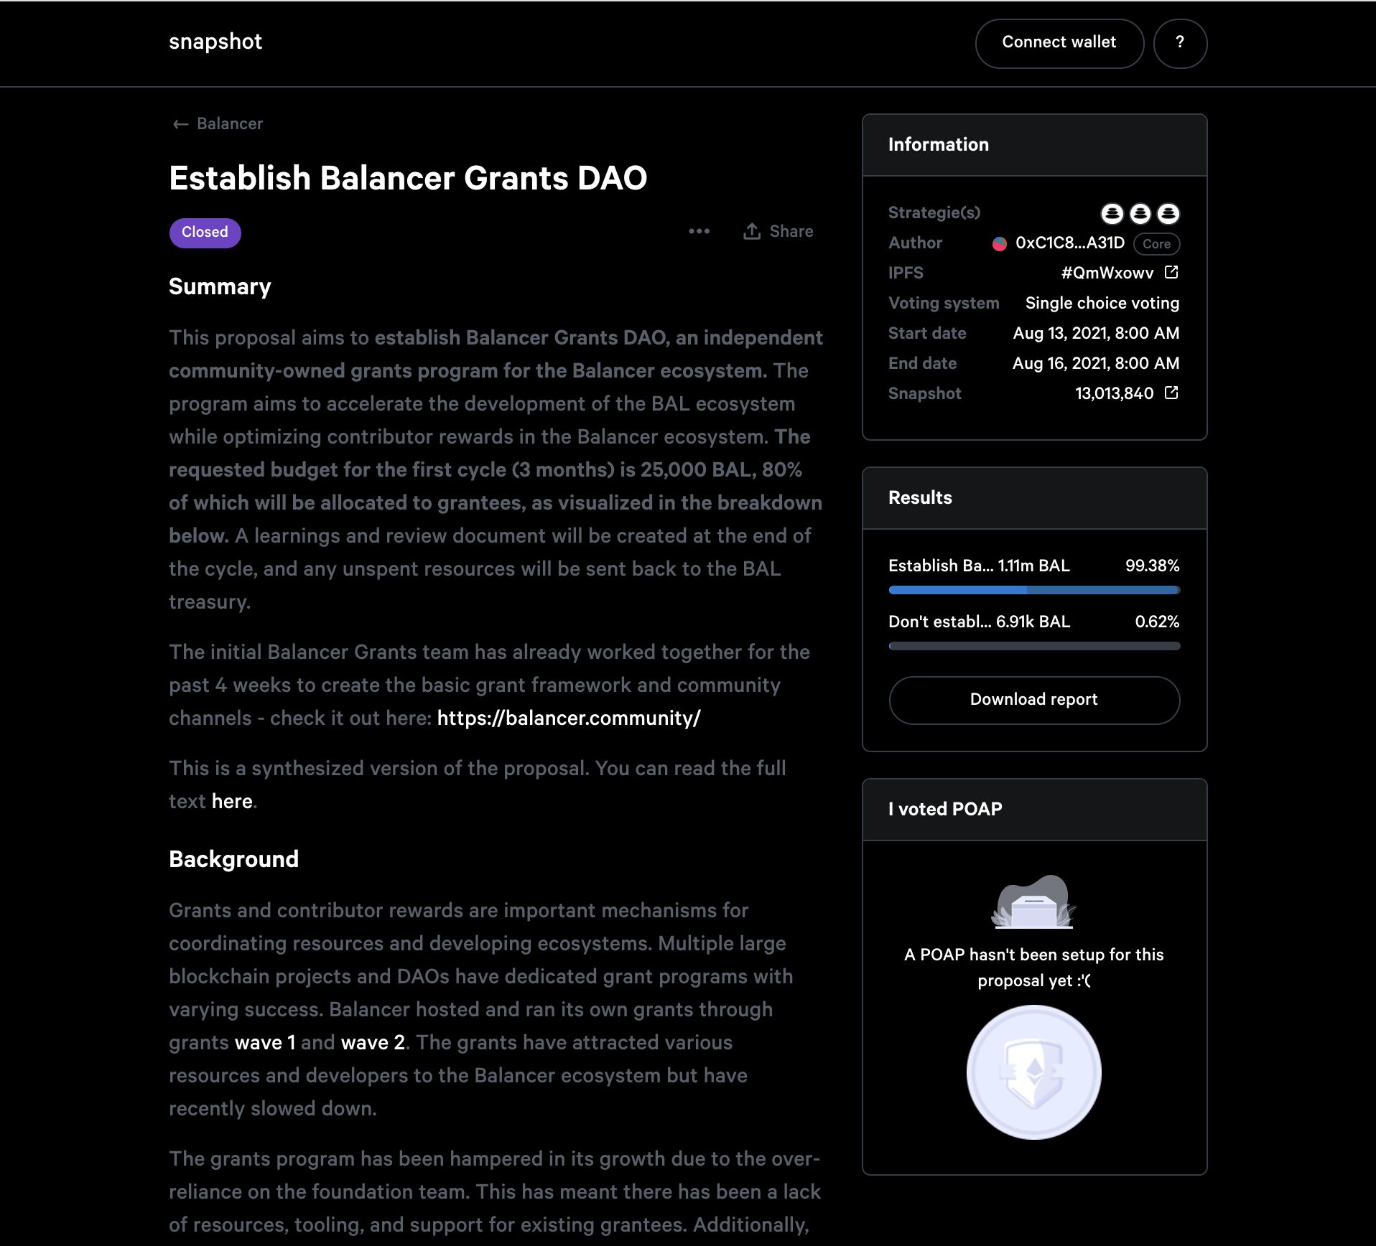
Task: Click the back arrow next to Balancer
Action: pos(180,123)
